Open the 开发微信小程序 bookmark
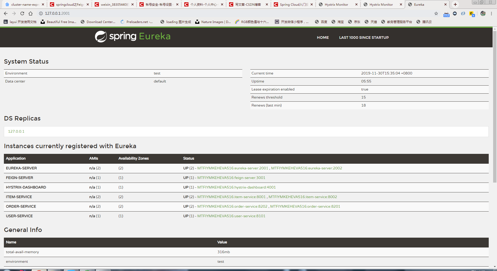Screen dimensions: 497x271 (292, 22)
